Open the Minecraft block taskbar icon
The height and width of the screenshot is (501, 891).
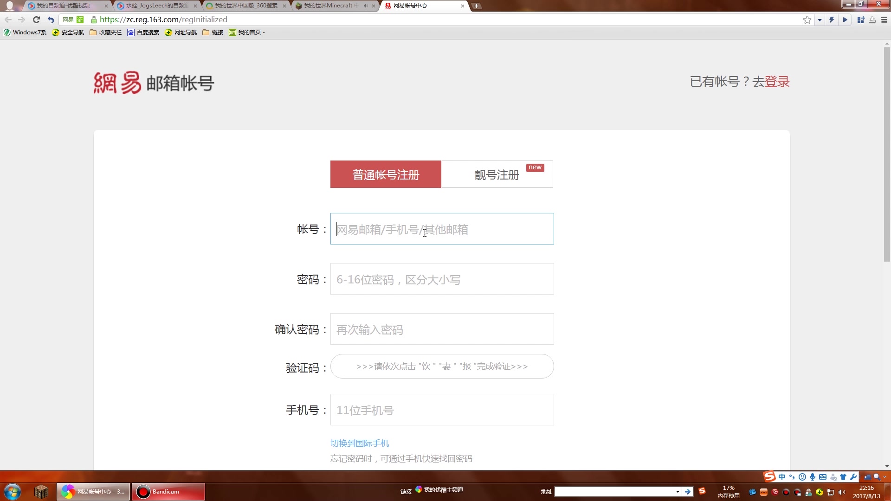tap(41, 492)
